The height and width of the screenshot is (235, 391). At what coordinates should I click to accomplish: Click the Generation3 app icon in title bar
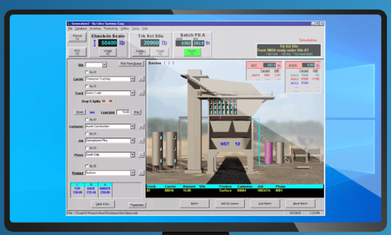click(x=69, y=23)
